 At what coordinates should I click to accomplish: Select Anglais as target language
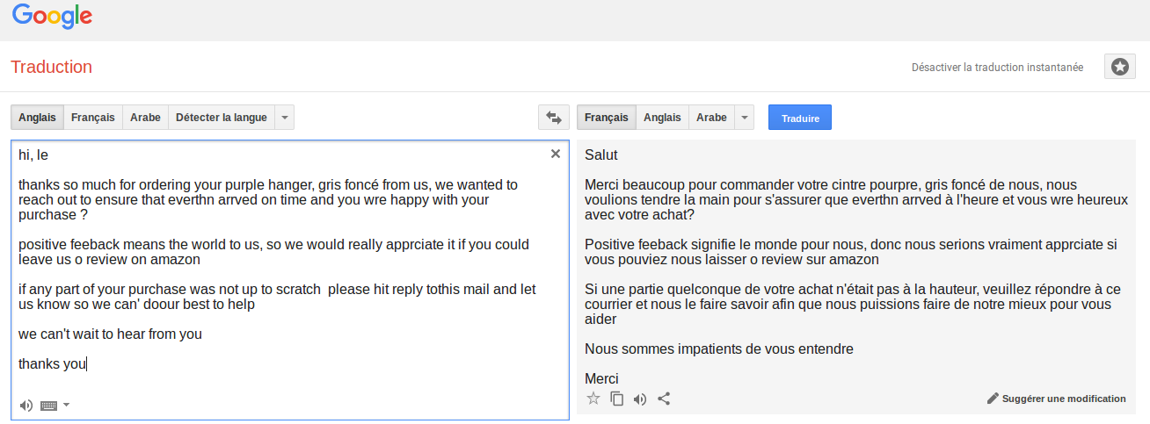click(x=662, y=118)
